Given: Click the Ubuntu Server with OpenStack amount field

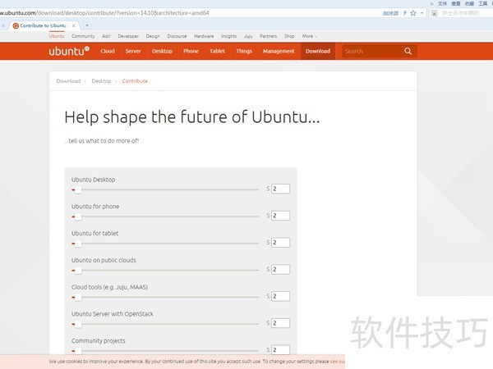Looking at the screenshot, I should (280, 323).
